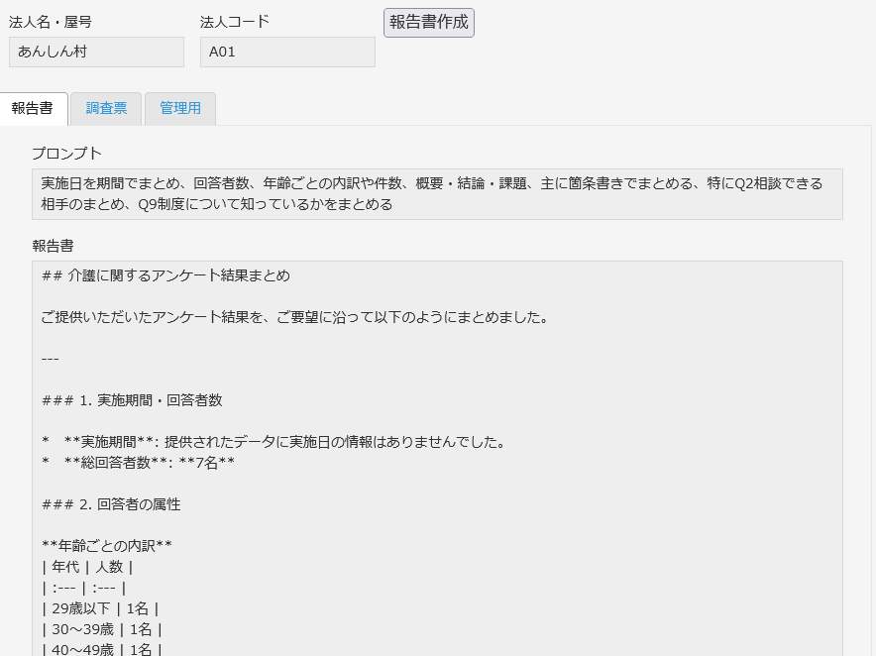876x656 pixels.
Task: Open the 管理用 tab
Action: coord(180,109)
